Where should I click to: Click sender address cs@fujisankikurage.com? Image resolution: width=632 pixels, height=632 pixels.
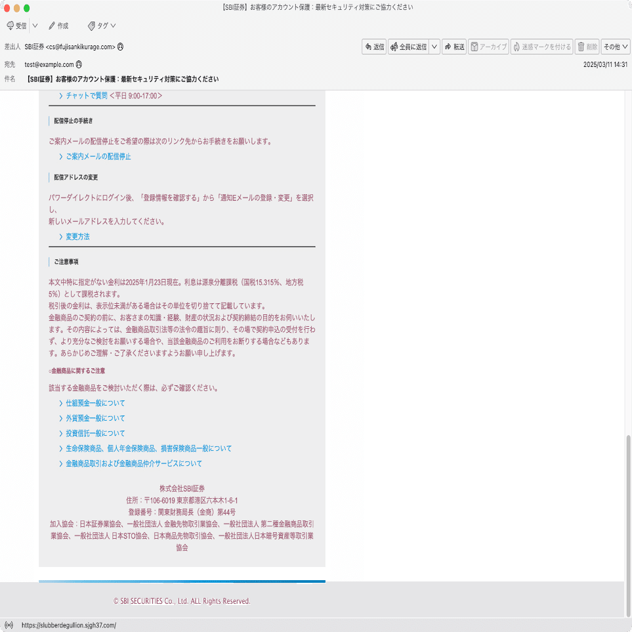click(81, 47)
